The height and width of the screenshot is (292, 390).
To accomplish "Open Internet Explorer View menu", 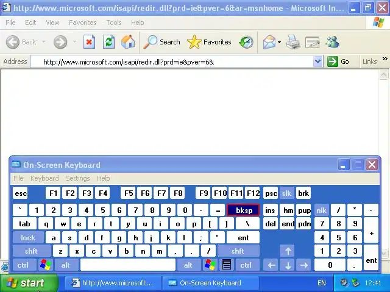I will [52, 23].
